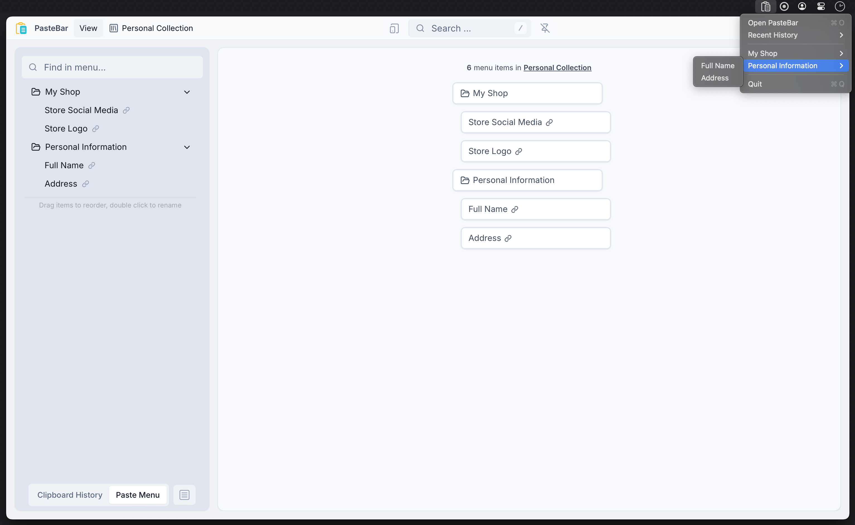The width and height of the screenshot is (855, 525).
Task: Click the collection icon beside Personal Collection
Action: 114,28
